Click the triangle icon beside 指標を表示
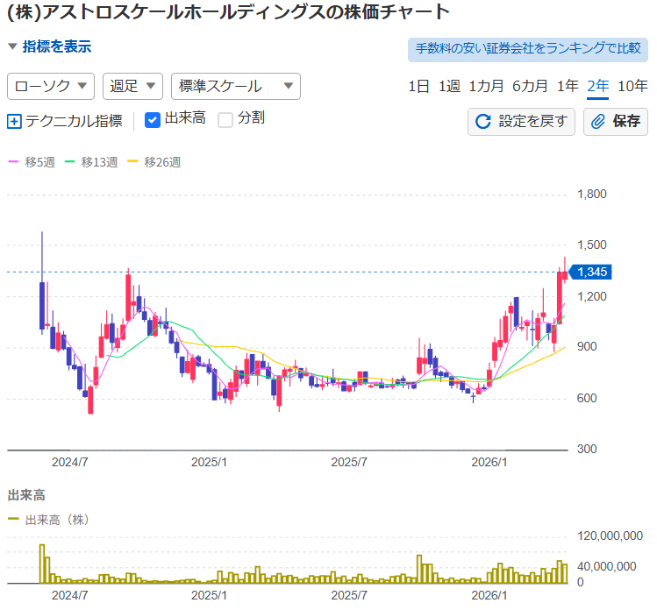657x610 pixels. (x=12, y=46)
